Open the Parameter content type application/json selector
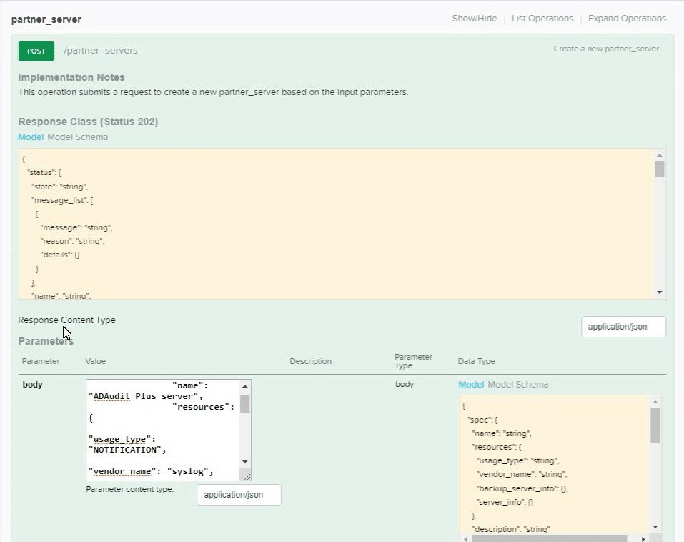This screenshot has height=542, width=684. pos(238,494)
